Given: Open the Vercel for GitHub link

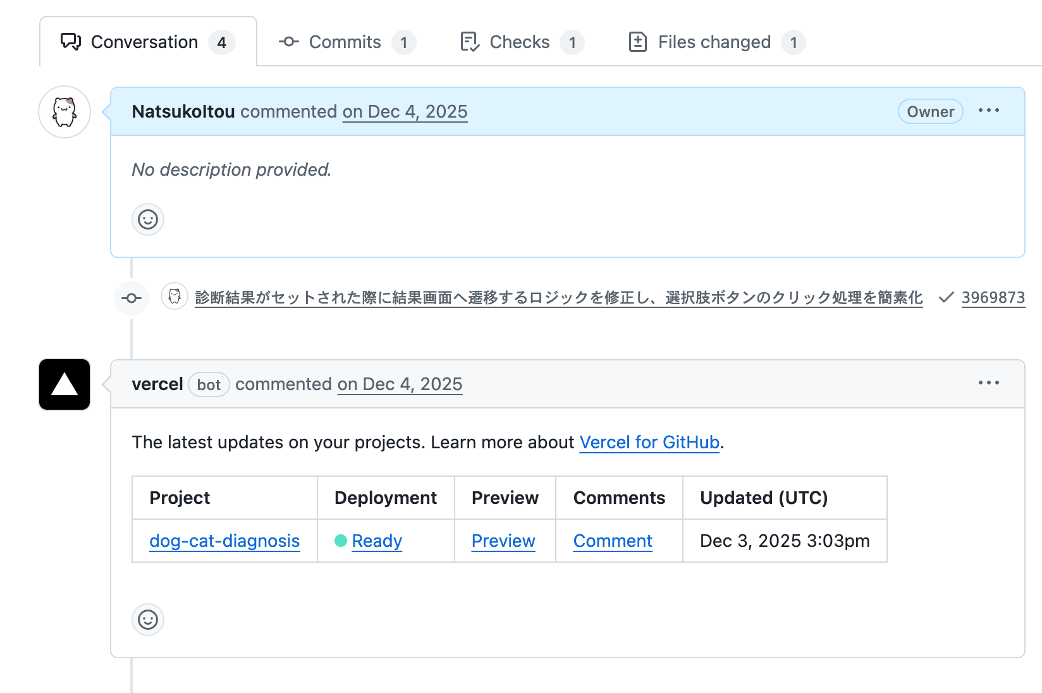Looking at the screenshot, I should 649,442.
